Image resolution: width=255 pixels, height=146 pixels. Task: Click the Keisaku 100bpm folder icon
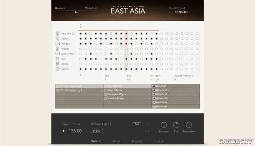(x=106, y=98)
